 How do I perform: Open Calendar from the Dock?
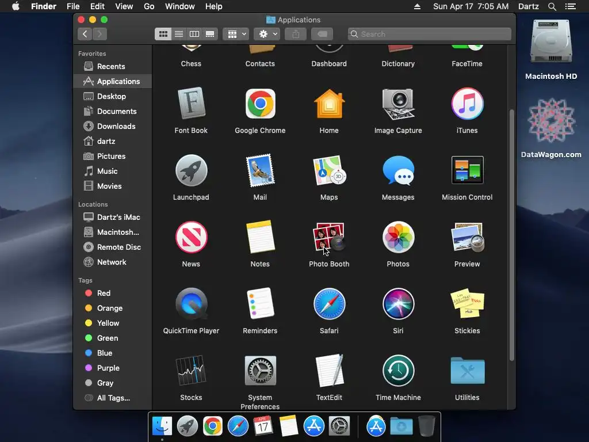click(263, 426)
